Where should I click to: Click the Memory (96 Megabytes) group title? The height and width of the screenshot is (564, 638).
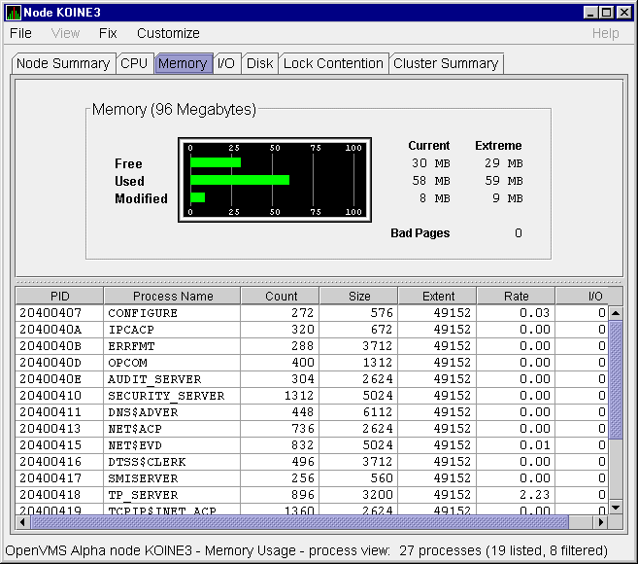(x=174, y=110)
